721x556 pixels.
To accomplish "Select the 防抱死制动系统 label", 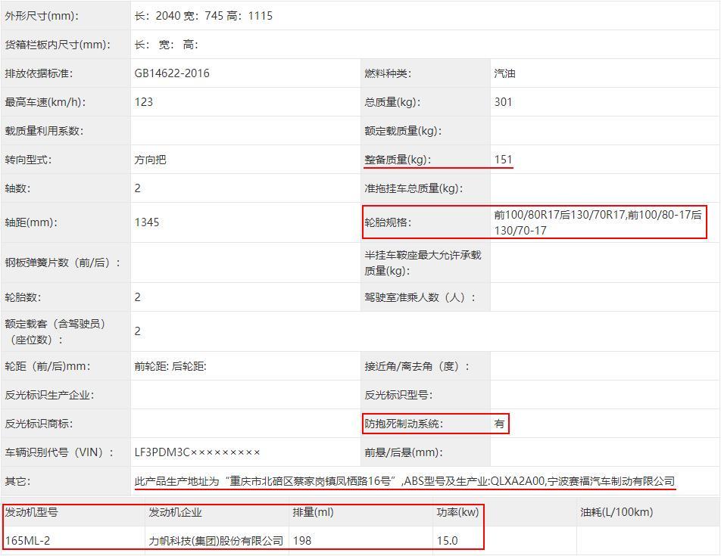I will pos(404,424).
